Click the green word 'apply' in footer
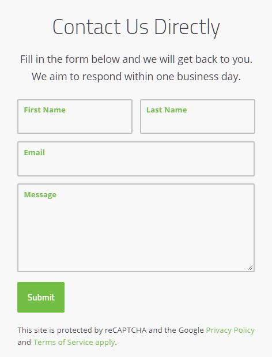The image size is (272, 357). (105, 343)
